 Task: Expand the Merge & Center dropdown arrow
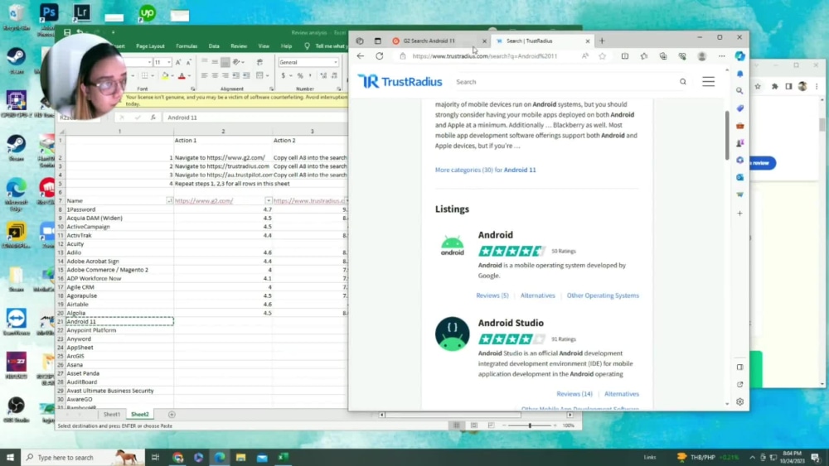(267, 76)
